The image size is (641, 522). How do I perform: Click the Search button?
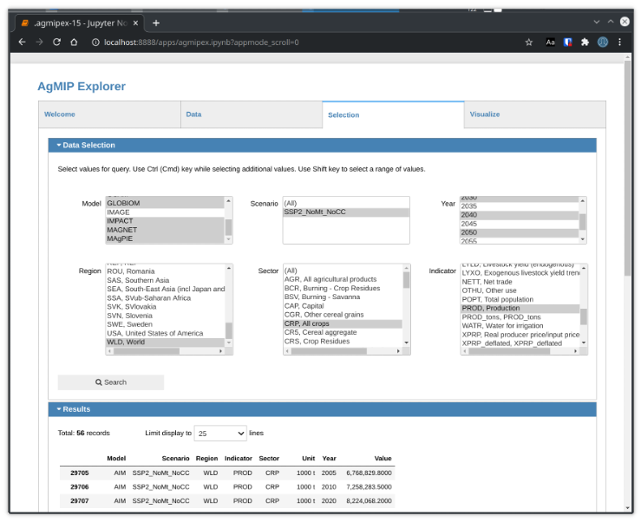pyautogui.click(x=111, y=382)
